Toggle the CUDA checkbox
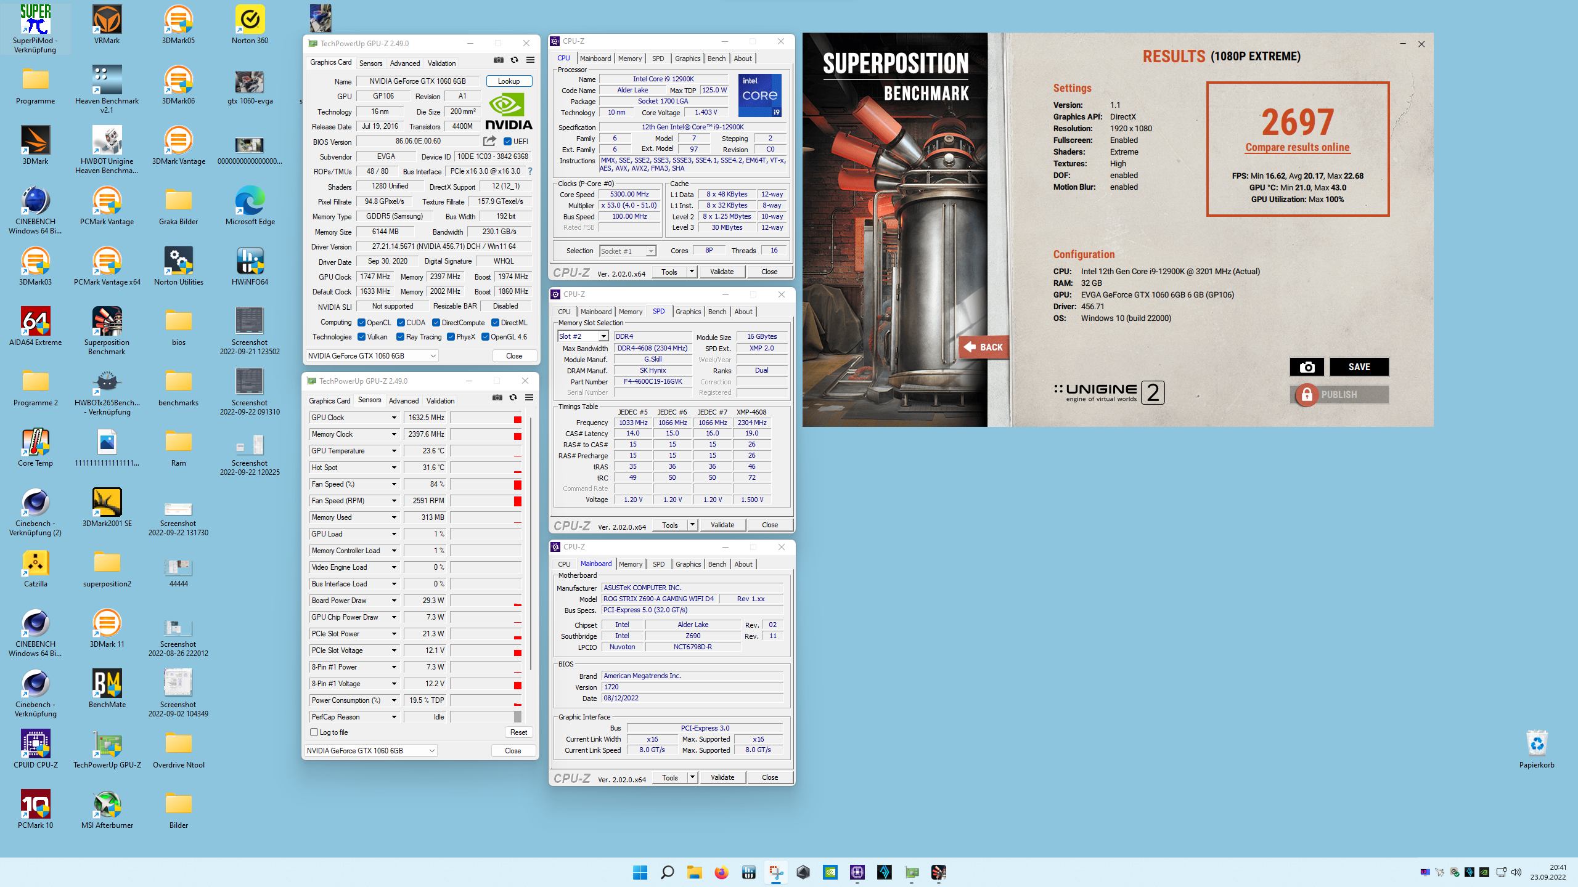1578x887 pixels. tap(401, 323)
